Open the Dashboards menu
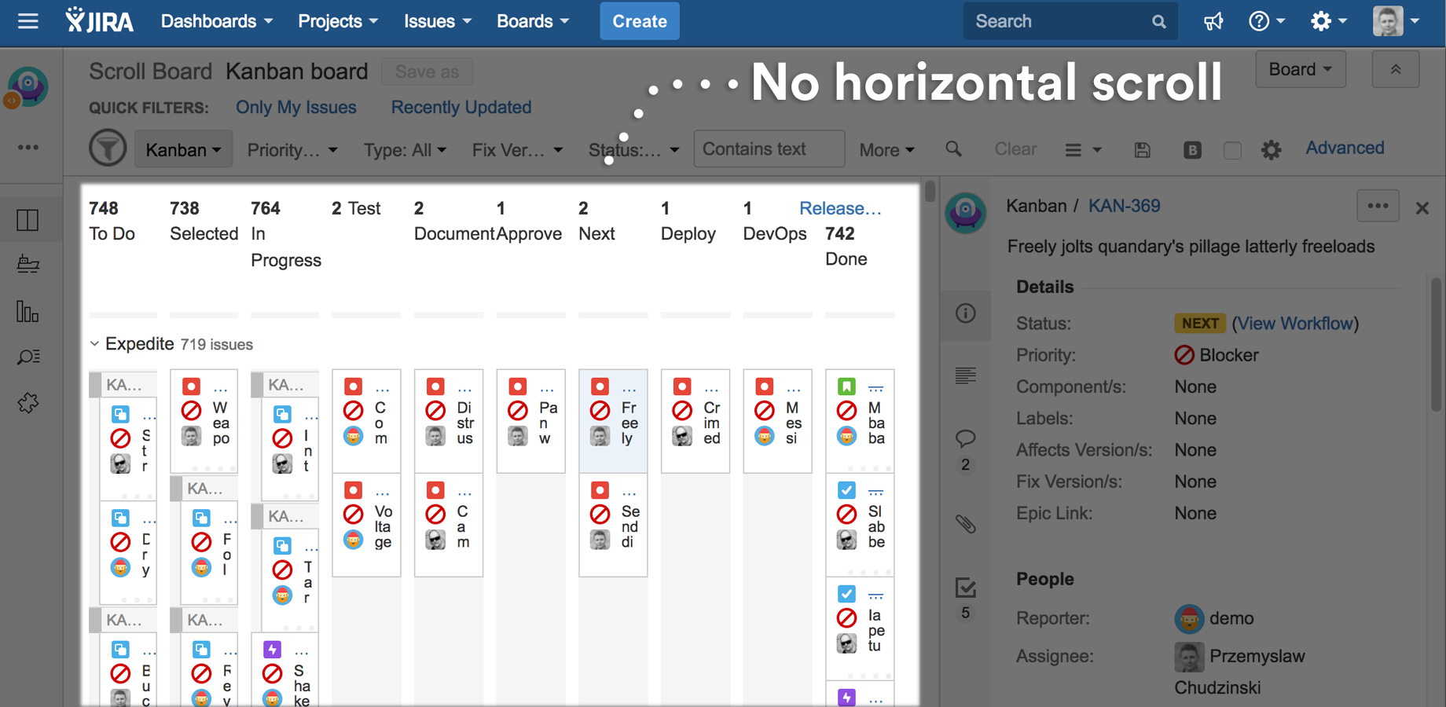Image resolution: width=1446 pixels, height=707 pixels. point(216,21)
